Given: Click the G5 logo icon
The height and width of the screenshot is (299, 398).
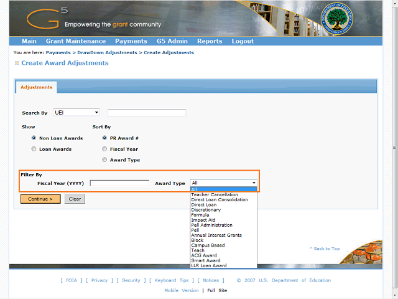Looking at the screenshot, I should (44, 19).
